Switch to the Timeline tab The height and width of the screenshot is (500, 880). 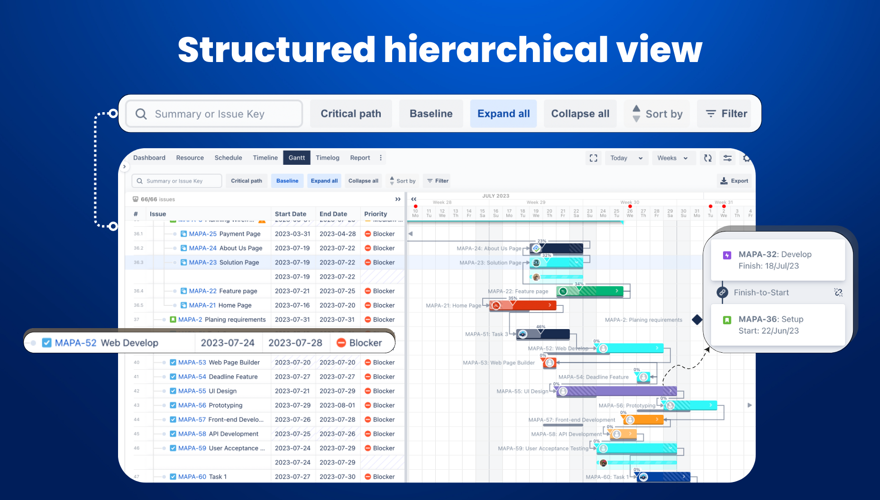(265, 158)
